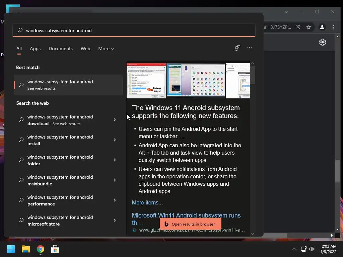
Task: Expand arrow for 'folder' suggestion
Action: click(115, 160)
